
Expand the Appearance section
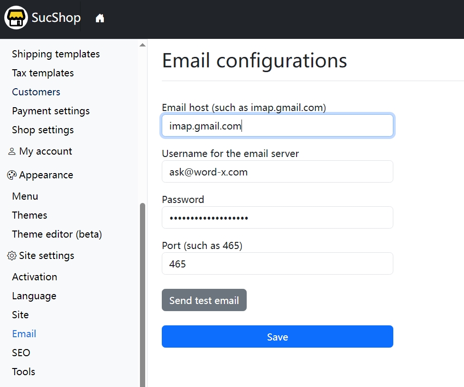click(x=46, y=175)
